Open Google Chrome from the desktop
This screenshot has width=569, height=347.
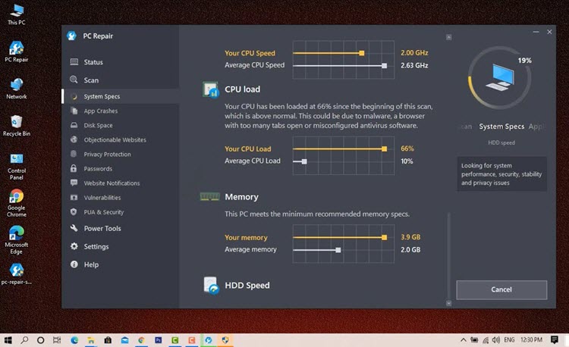(17, 203)
